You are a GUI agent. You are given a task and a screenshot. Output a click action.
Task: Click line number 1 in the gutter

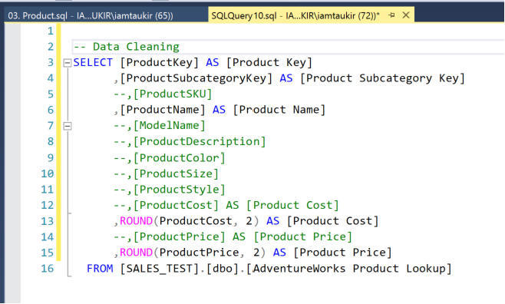coord(50,31)
